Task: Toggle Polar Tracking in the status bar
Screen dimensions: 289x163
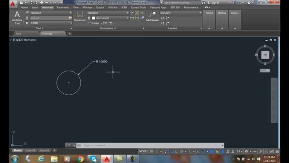Action: [x=182, y=151]
